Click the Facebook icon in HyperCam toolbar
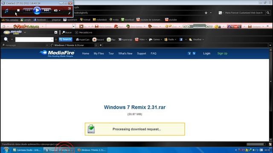Image resolution: width=273 pixels, height=153 pixels. tap(181, 40)
